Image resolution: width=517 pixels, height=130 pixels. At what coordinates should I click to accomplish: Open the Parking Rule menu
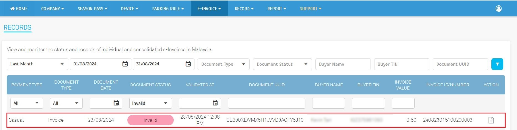click(168, 9)
